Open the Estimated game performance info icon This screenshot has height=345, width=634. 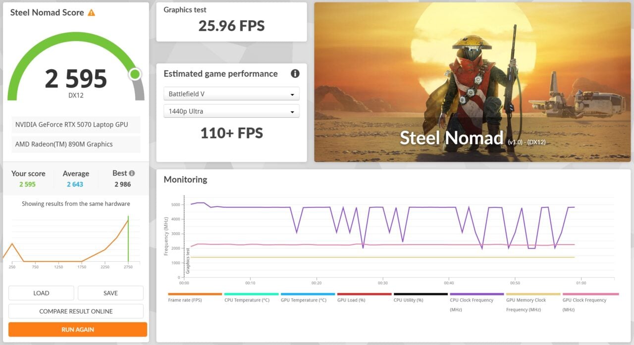point(295,74)
